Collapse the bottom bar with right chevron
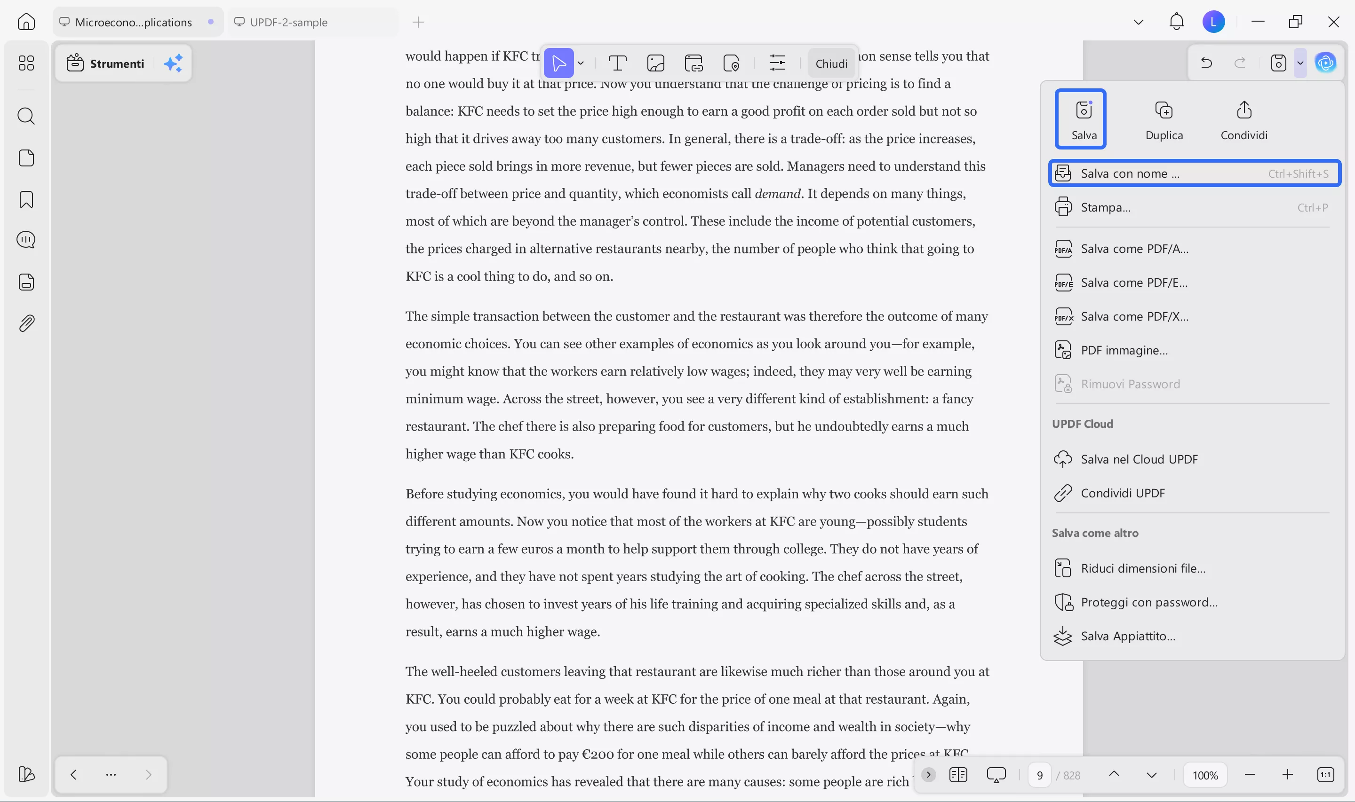 coord(928,774)
